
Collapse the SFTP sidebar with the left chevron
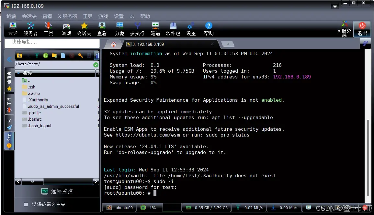(x=9, y=59)
